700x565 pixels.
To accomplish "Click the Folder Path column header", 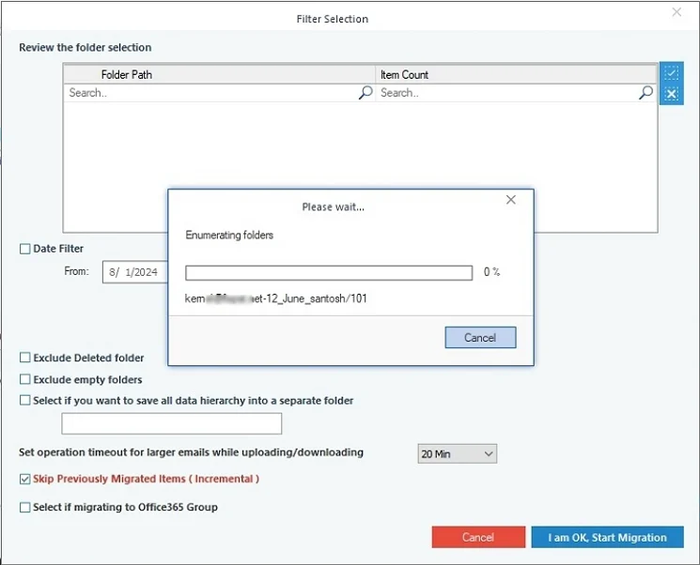I will point(220,74).
